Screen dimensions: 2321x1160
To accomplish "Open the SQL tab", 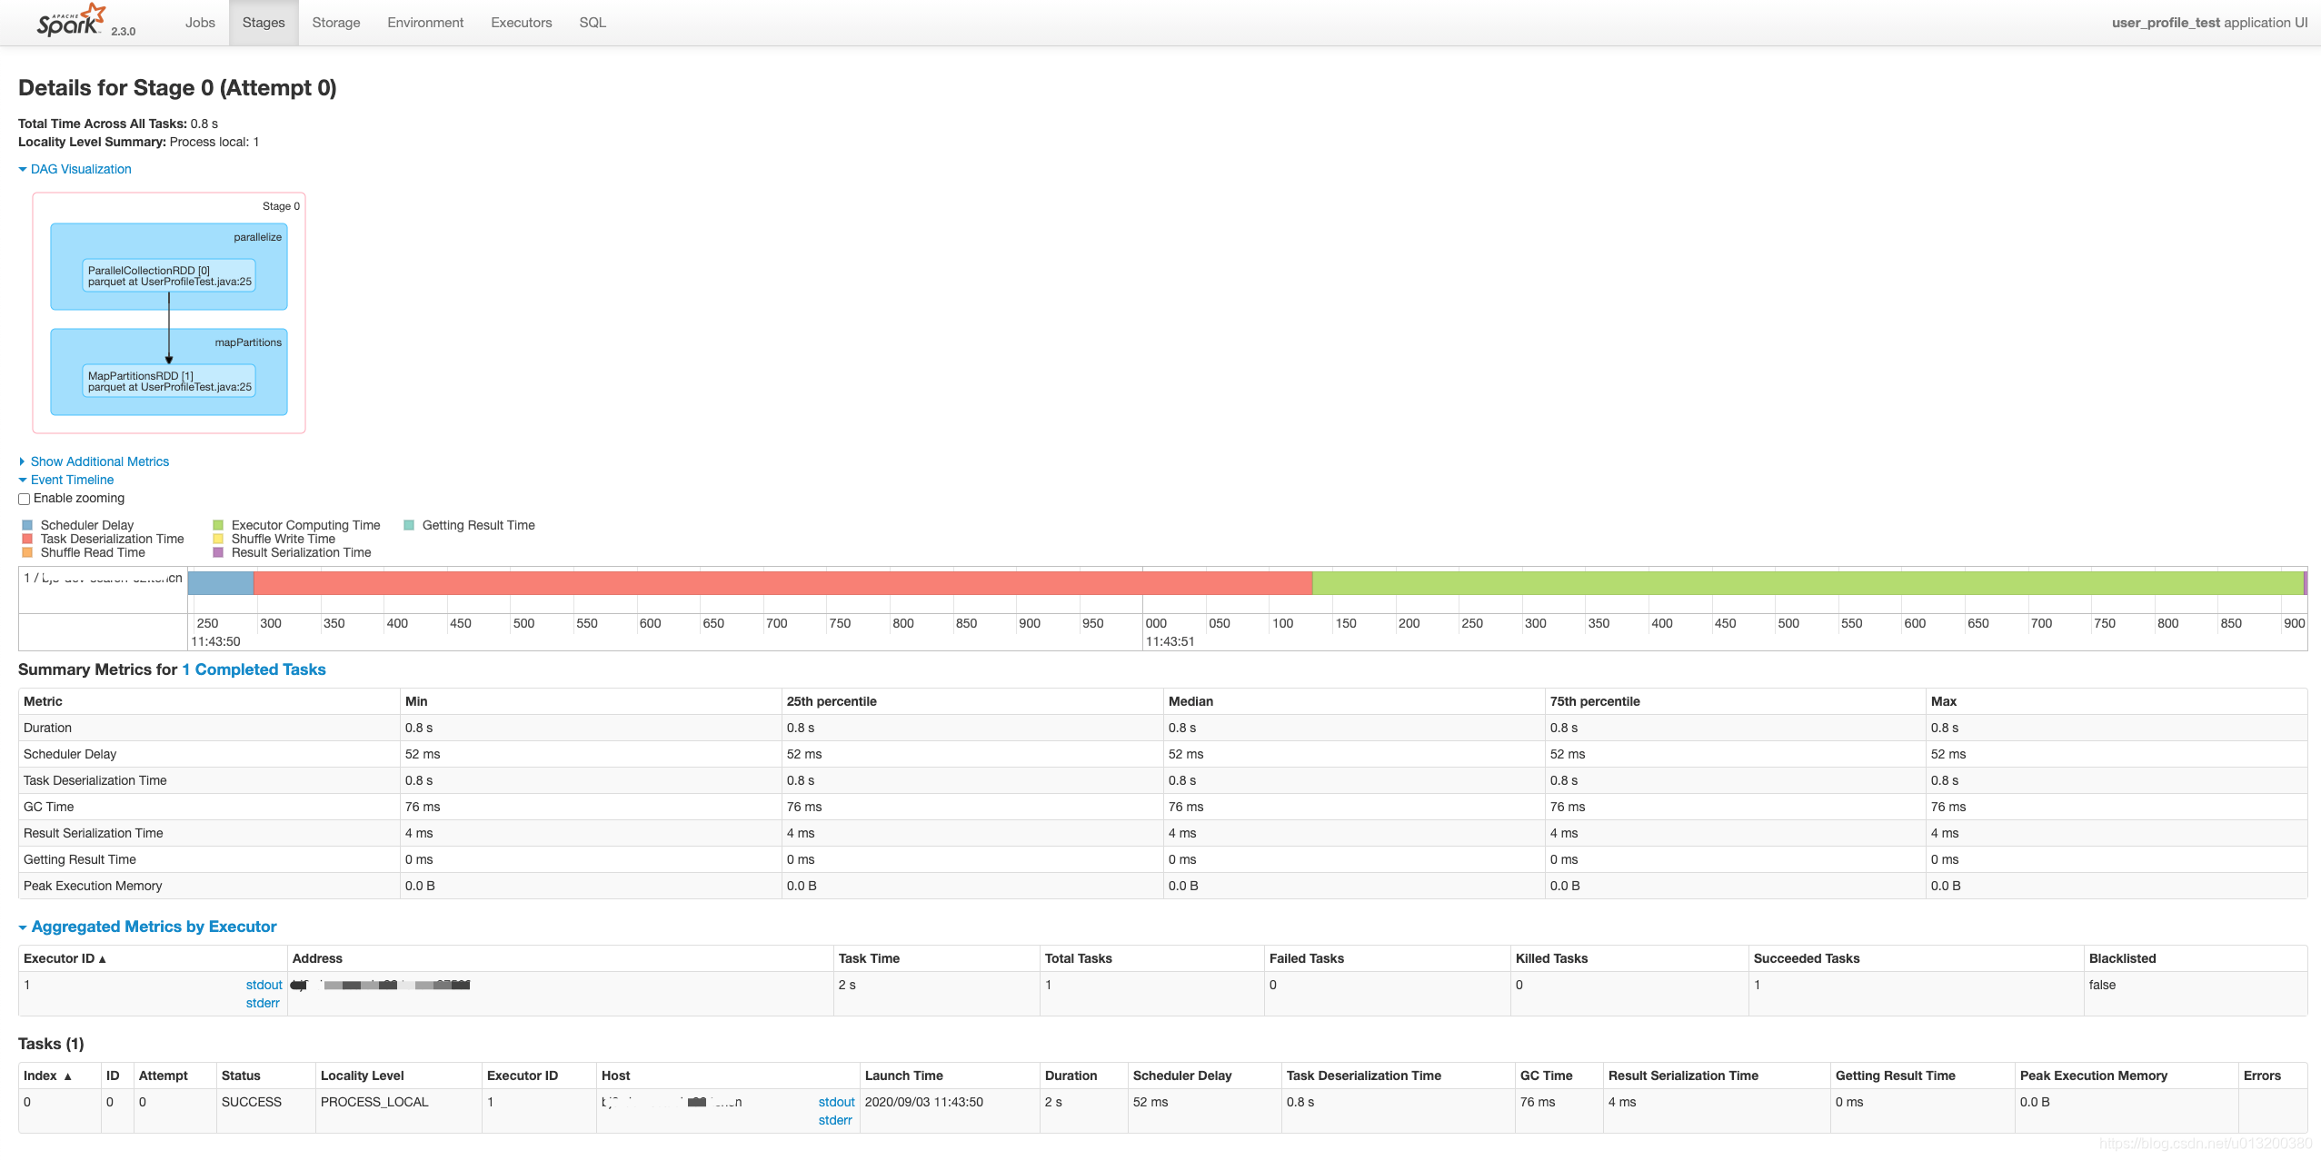I will point(593,23).
